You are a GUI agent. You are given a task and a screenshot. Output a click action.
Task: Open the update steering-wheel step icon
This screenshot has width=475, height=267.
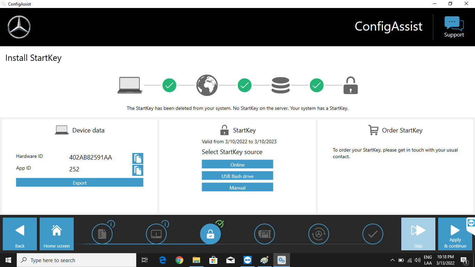[x=319, y=234]
